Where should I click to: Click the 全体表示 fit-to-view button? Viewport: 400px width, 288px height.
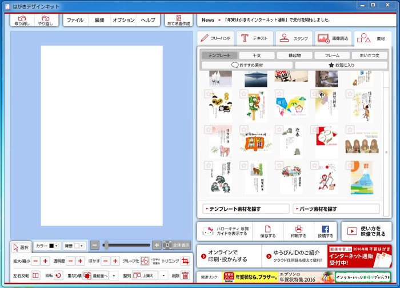(177, 245)
